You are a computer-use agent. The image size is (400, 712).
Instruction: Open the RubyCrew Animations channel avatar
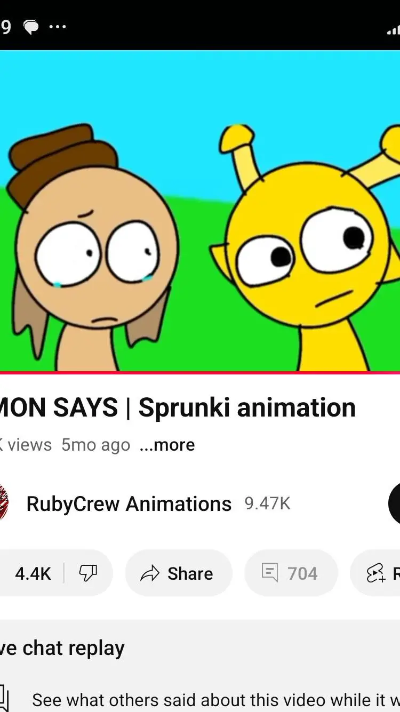4,503
